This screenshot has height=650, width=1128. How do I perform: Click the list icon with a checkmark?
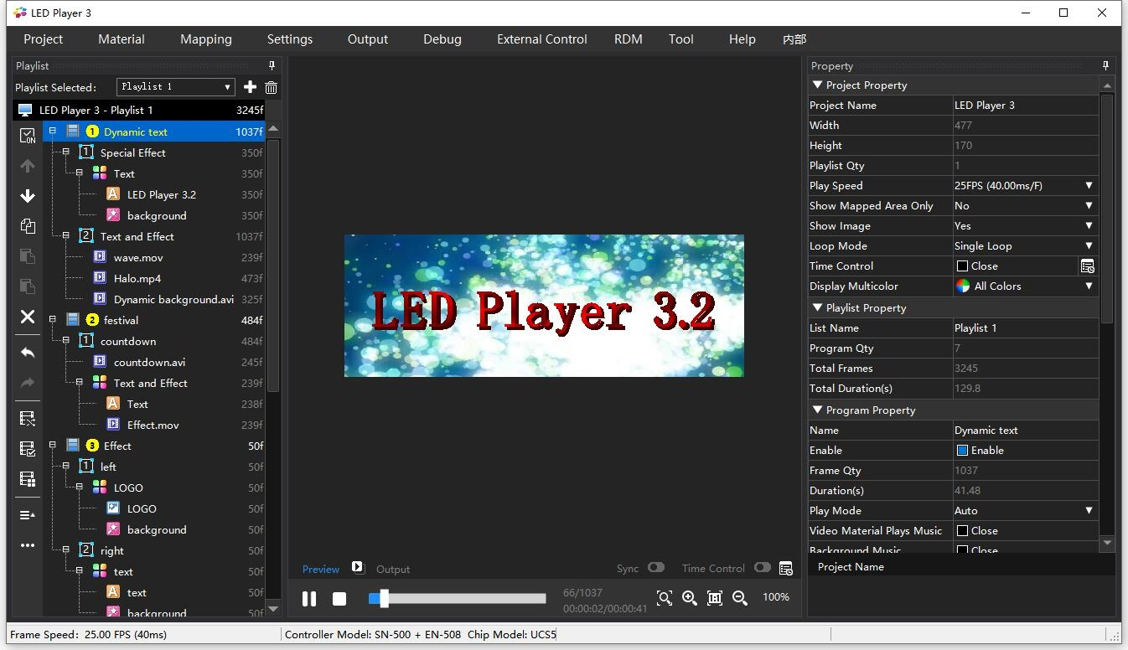tap(28, 449)
